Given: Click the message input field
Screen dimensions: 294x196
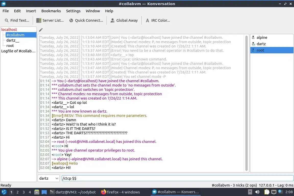Looking at the screenshot, I should point(178,178).
